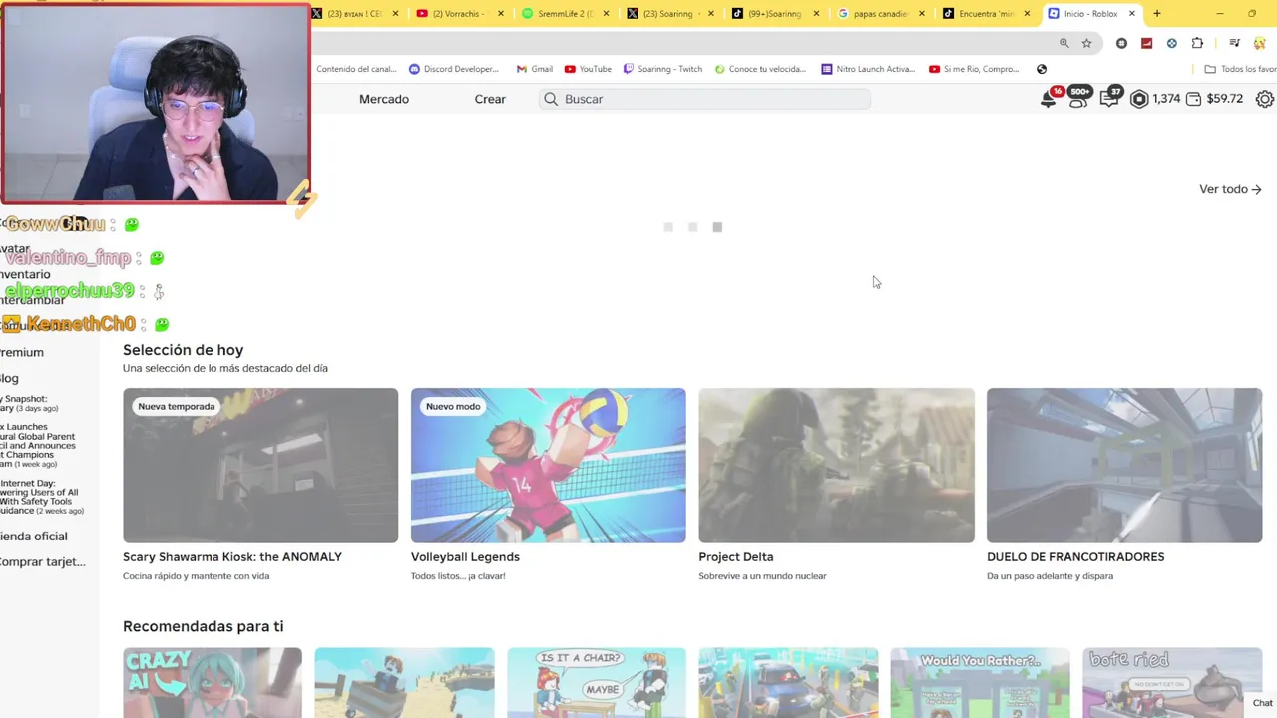Viewport: 1277px width, 718px height.
Task: Open the Si me Rio, Compro bookmark
Action: click(975, 69)
